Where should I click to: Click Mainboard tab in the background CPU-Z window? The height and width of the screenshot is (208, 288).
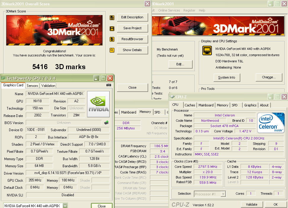[x=129, y=112]
